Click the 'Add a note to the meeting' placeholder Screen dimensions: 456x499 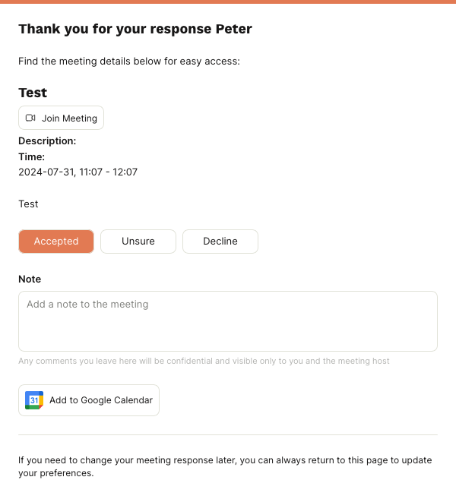87,305
